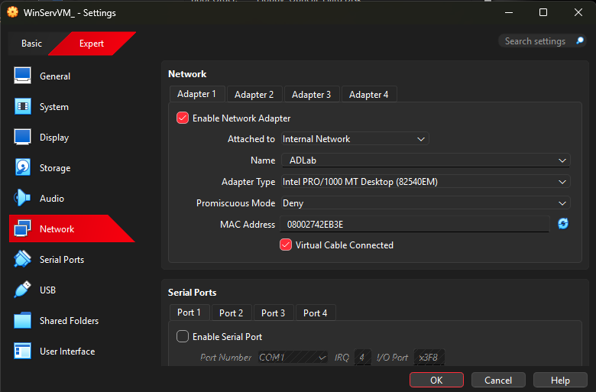This screenshot has width=596, height=392.
Task: Click the Network section heading
Action: pos(187,74)
